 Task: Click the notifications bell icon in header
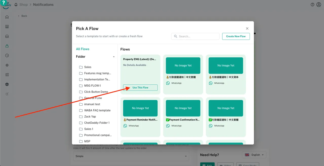tap(16, 5)
